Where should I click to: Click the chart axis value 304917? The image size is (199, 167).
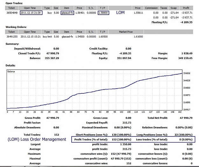[187, 110]
